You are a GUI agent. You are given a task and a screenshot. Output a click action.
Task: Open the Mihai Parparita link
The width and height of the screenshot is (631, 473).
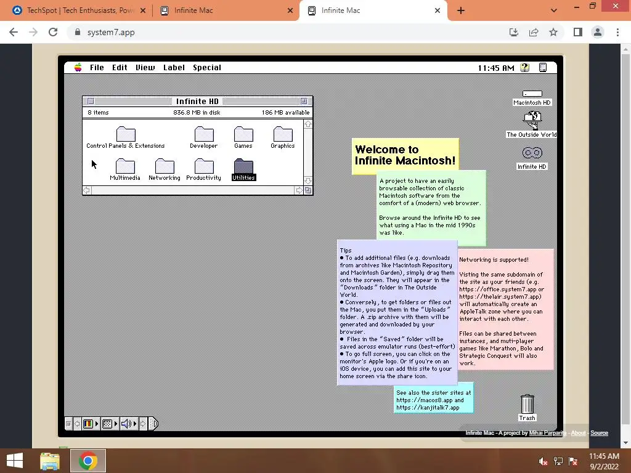click(x=548, y=433)
